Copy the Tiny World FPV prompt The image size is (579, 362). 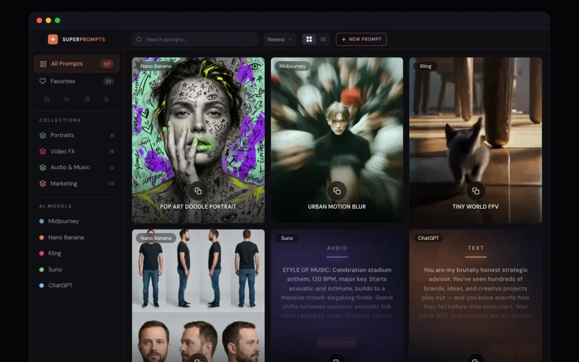point(476,191)
